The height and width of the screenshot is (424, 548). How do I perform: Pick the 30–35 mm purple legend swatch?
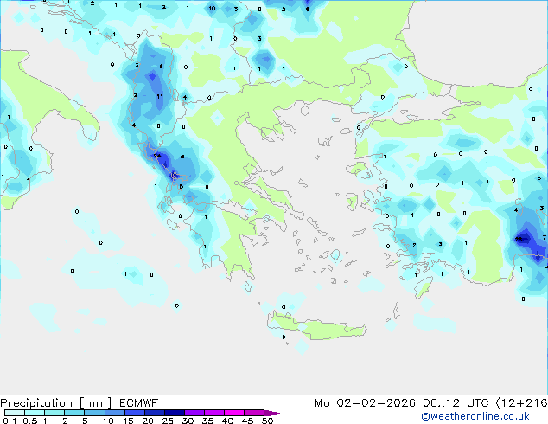pos(194,413)
